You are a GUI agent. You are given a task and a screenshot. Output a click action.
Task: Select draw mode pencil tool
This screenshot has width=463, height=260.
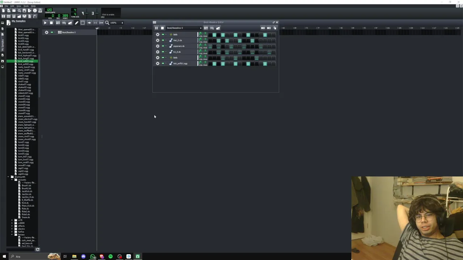tap(77, 23)
